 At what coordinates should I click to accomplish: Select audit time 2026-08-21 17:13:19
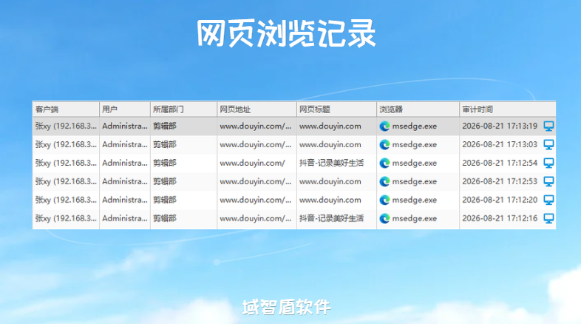click(x=500, y=126)
